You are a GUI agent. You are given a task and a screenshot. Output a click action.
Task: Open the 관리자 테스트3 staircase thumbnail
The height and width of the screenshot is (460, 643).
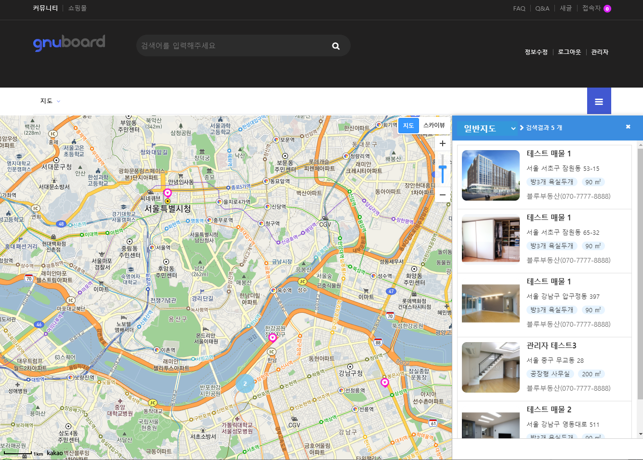click(x=490, y=367)
